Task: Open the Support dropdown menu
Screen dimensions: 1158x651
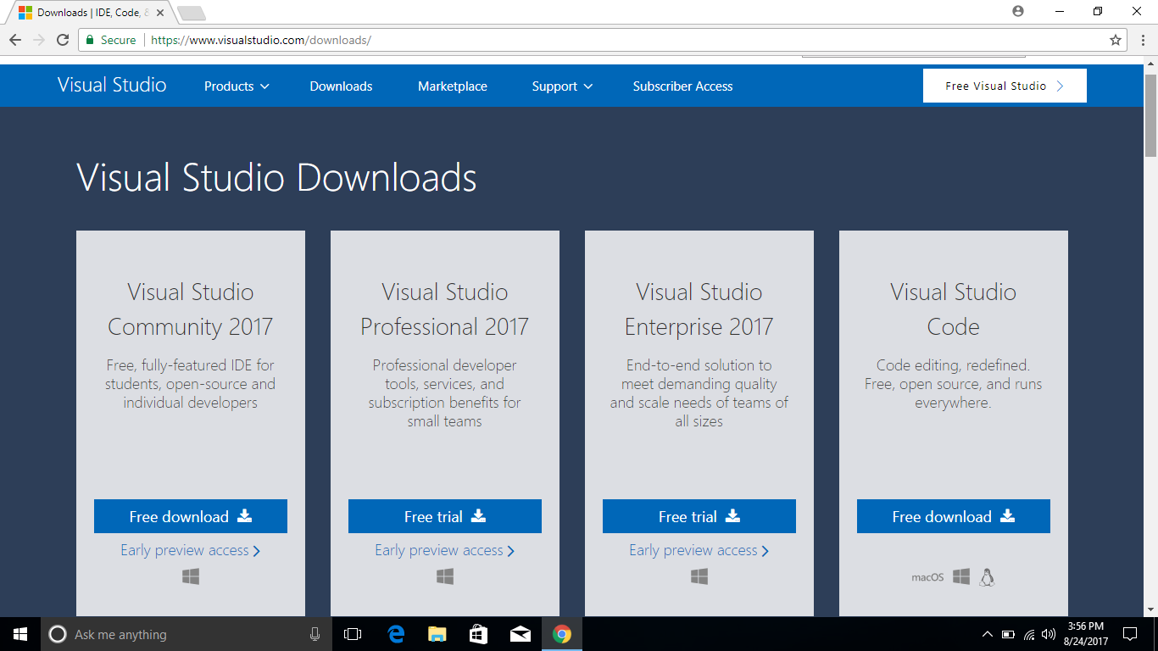Action: (x=561, y=86)
